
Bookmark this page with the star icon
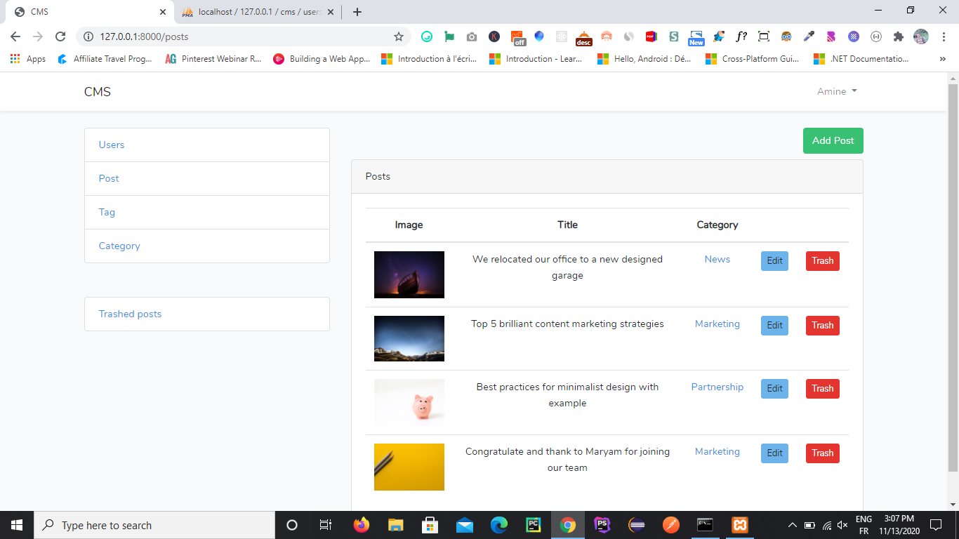(399, 36)
